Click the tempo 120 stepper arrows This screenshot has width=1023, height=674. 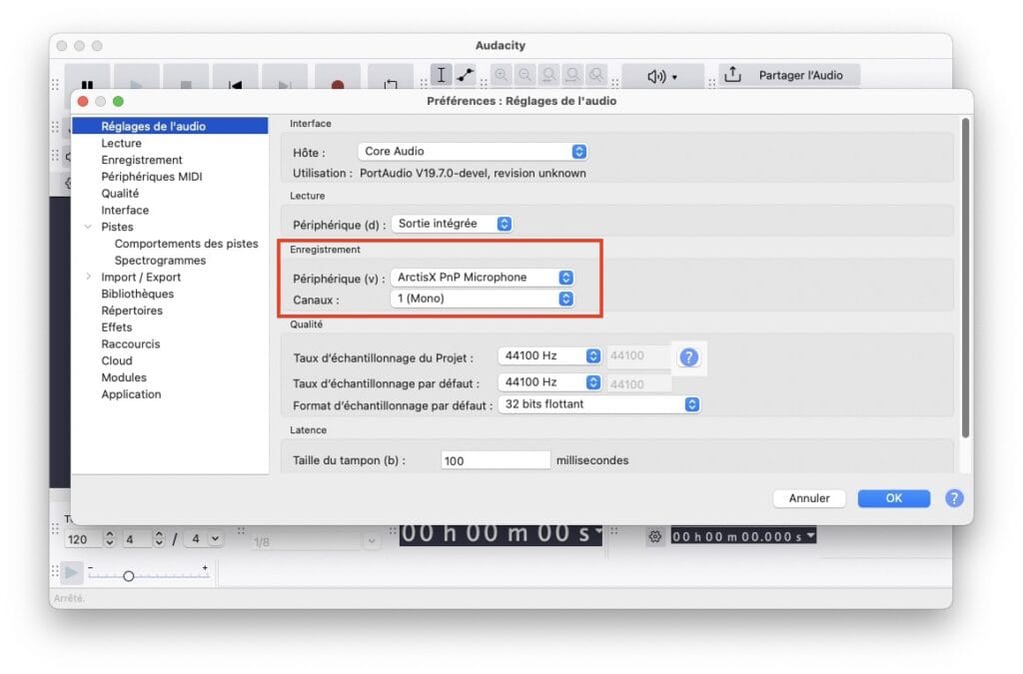[x=110, y=539]
